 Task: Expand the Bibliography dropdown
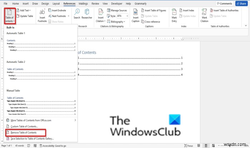click(116, 22)
